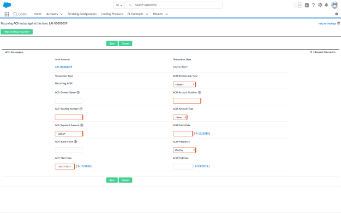The image size is (341, 213).
Task: Open the Lending Products tab
Action: pos(112,14)
